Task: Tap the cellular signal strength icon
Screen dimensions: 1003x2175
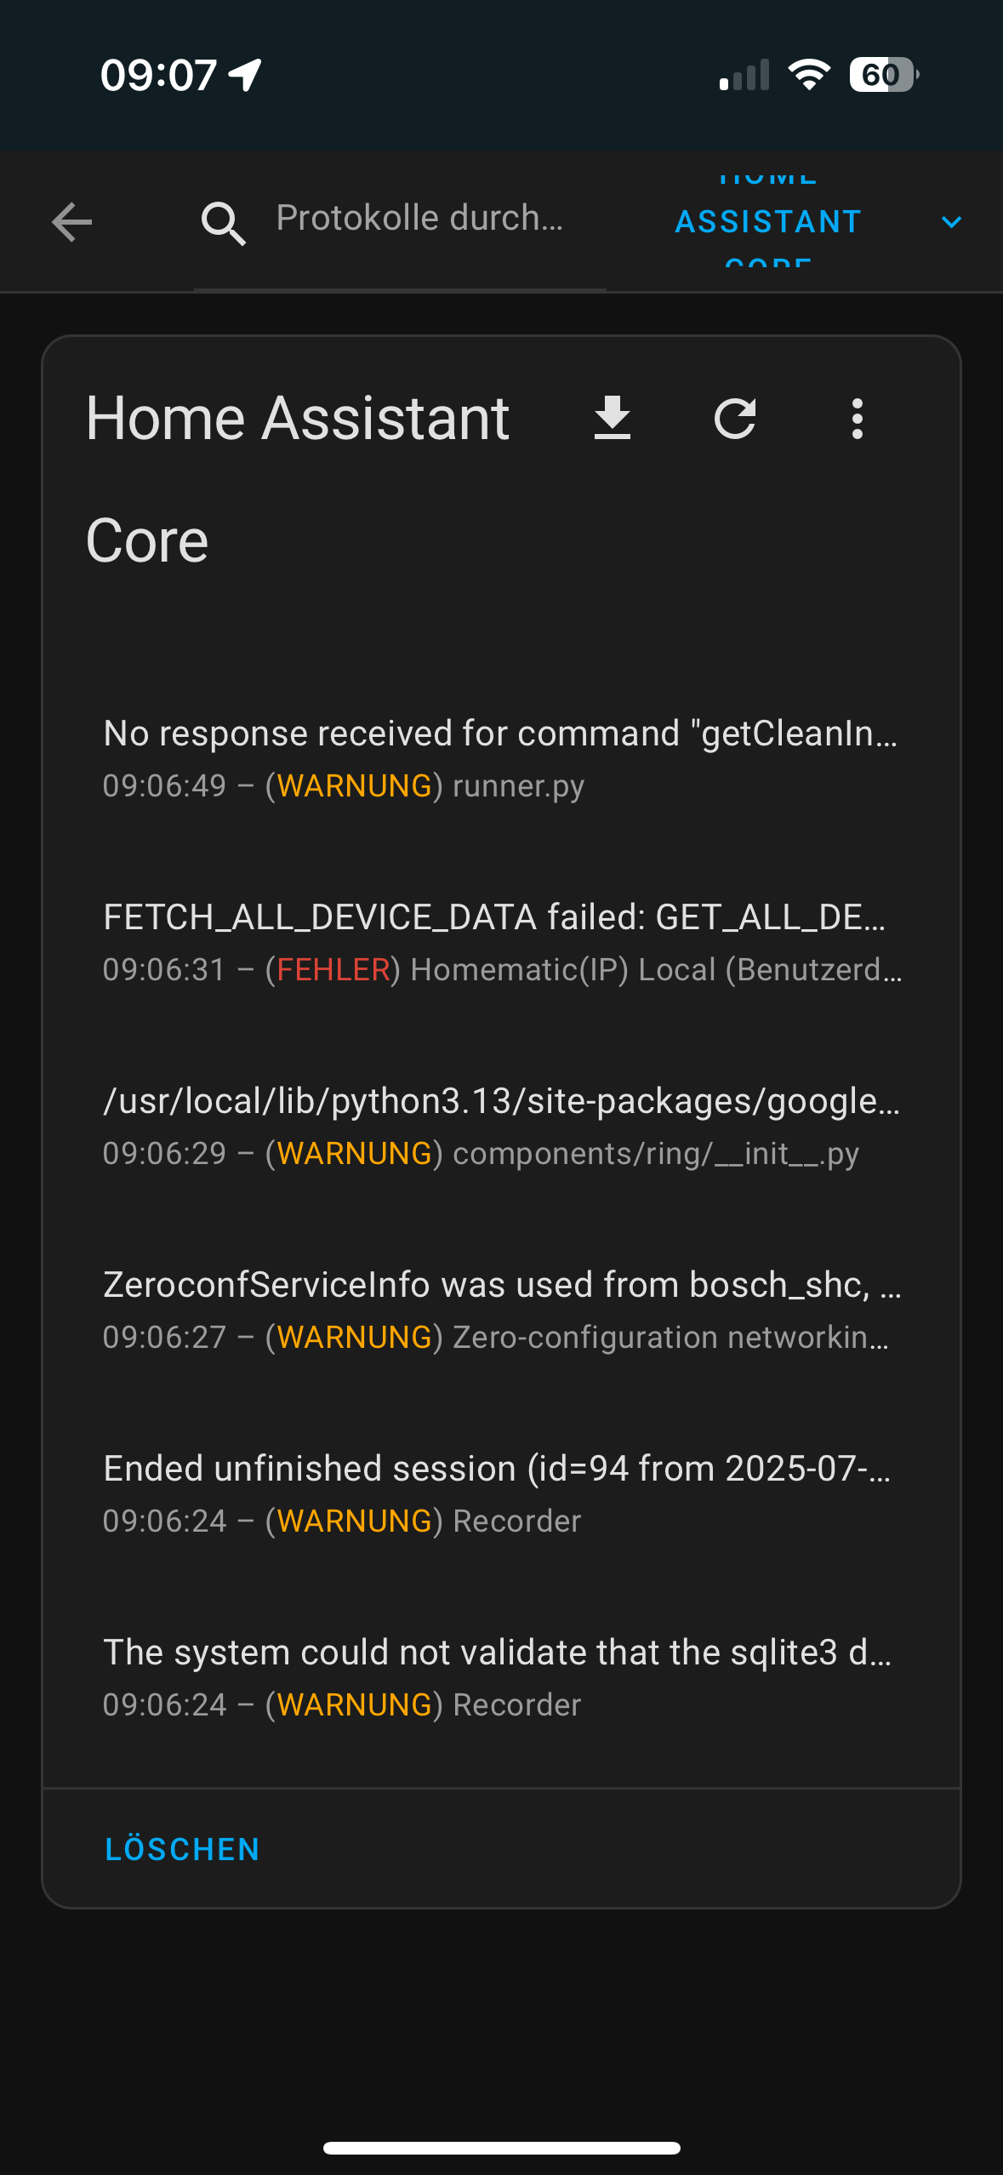Action: click(x=744, y=75)
